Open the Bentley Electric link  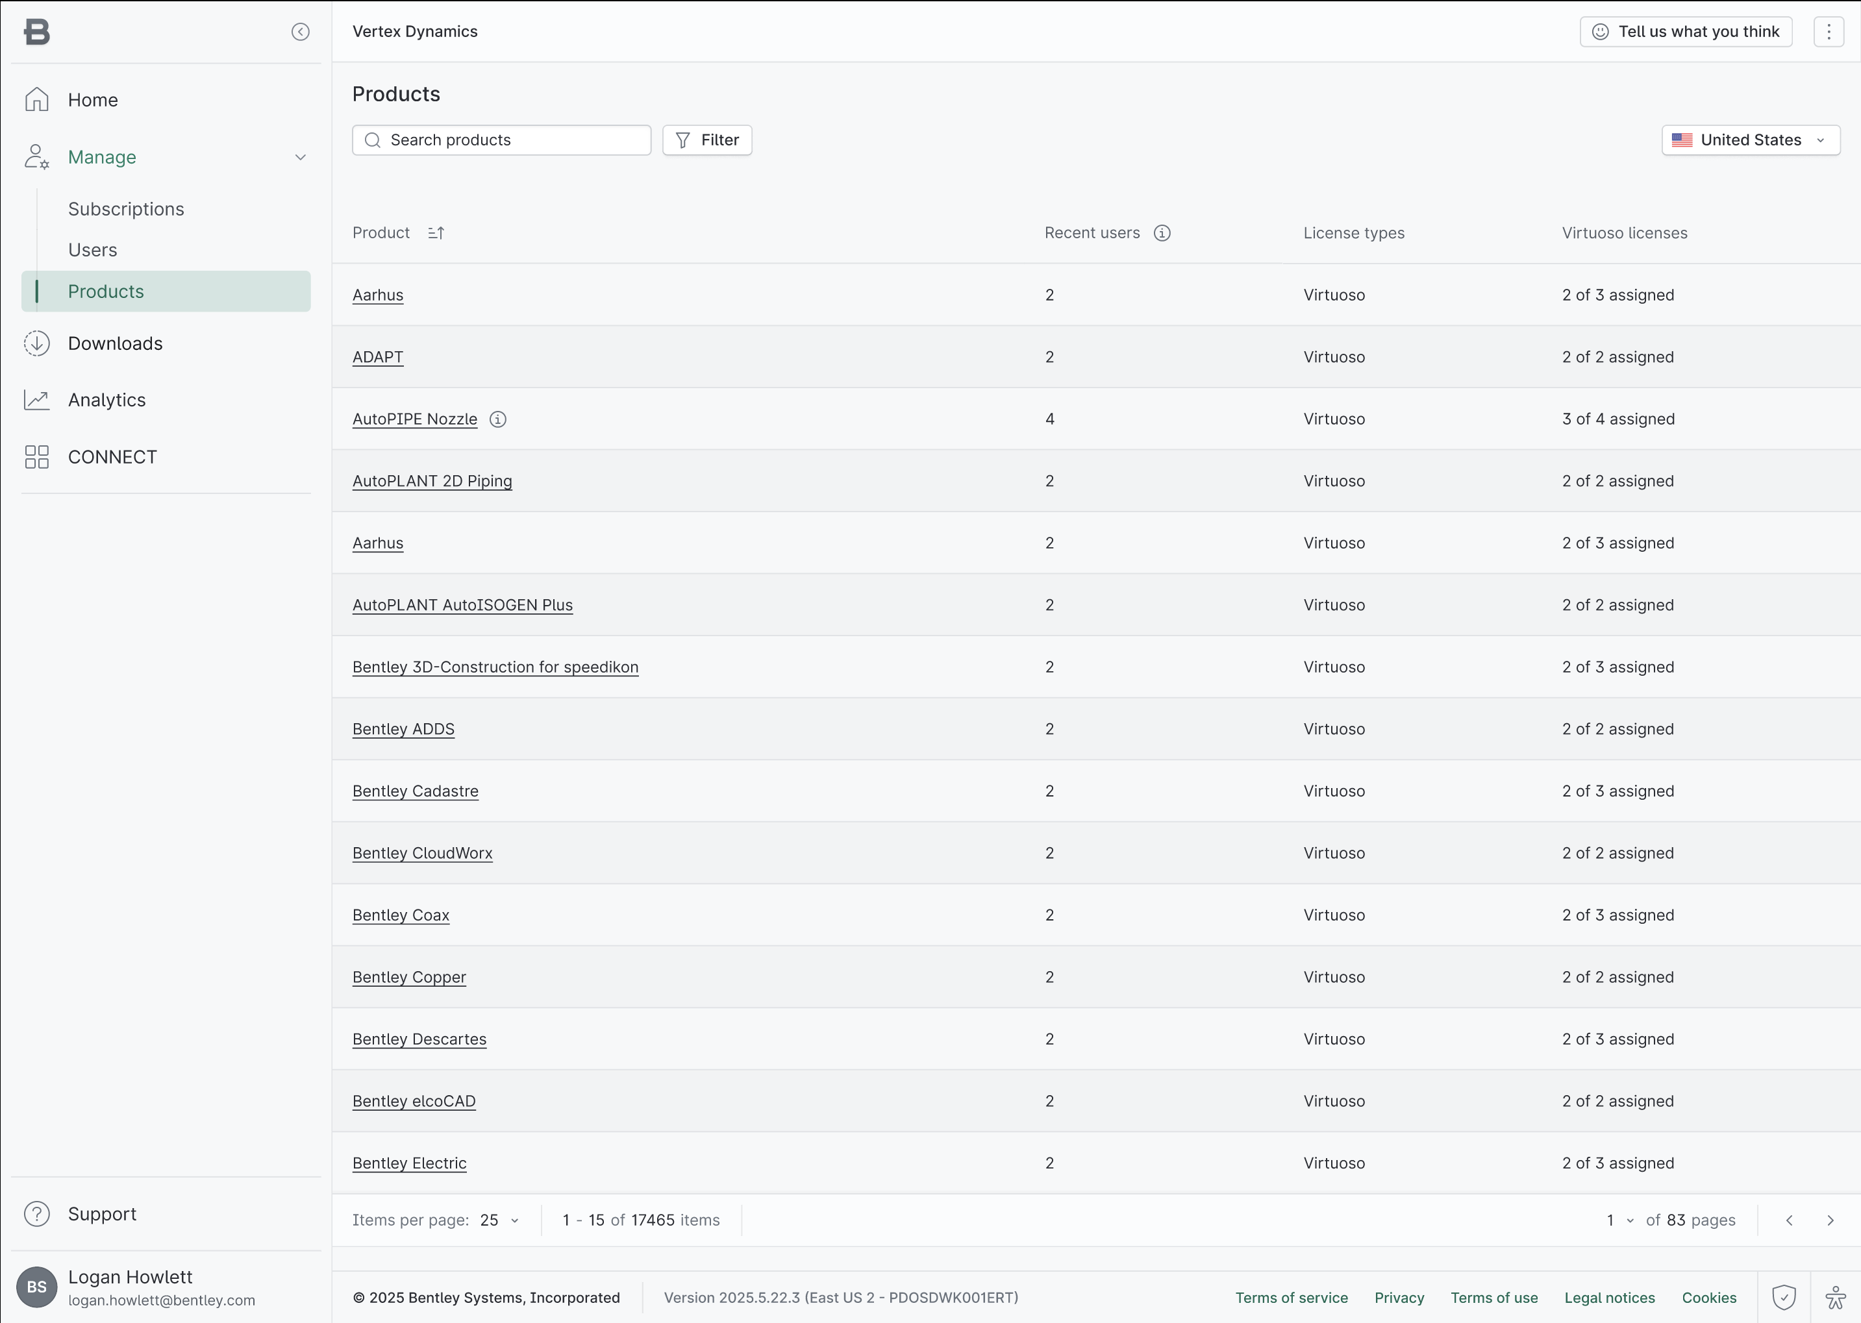coord(410,1163)
